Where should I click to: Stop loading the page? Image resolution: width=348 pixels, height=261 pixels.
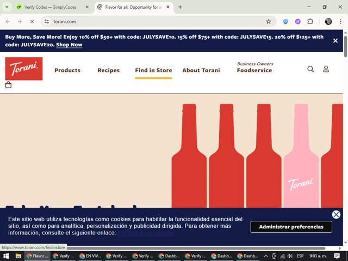point(32,22)
